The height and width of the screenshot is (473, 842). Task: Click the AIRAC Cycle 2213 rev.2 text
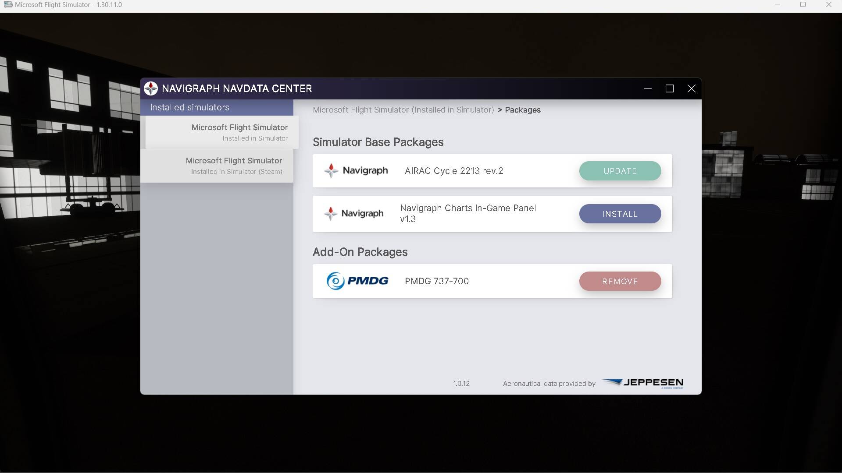point(454,171)
